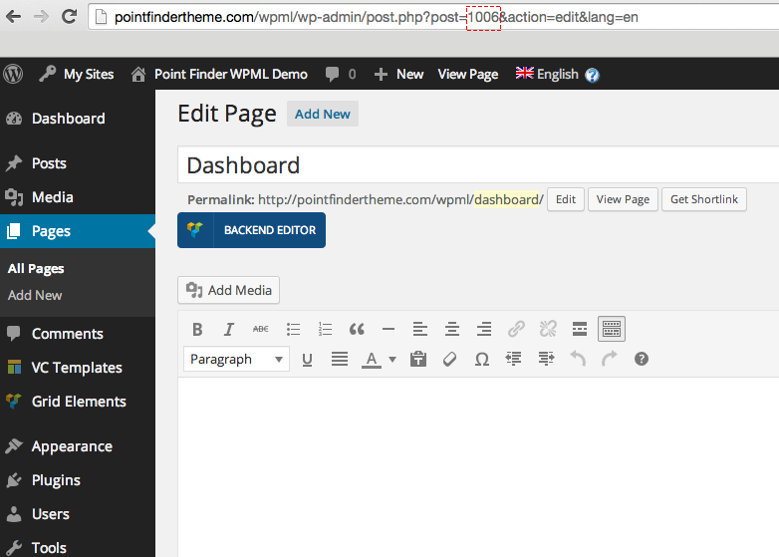Expand the text color dropdown arrow
779x557 pixels.
point(392,360)
